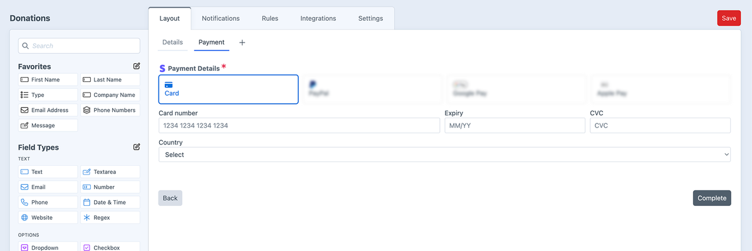The height and width of the screenshot is (251, 752).
Task: Open the Rules tab
Action: (270, 18)
